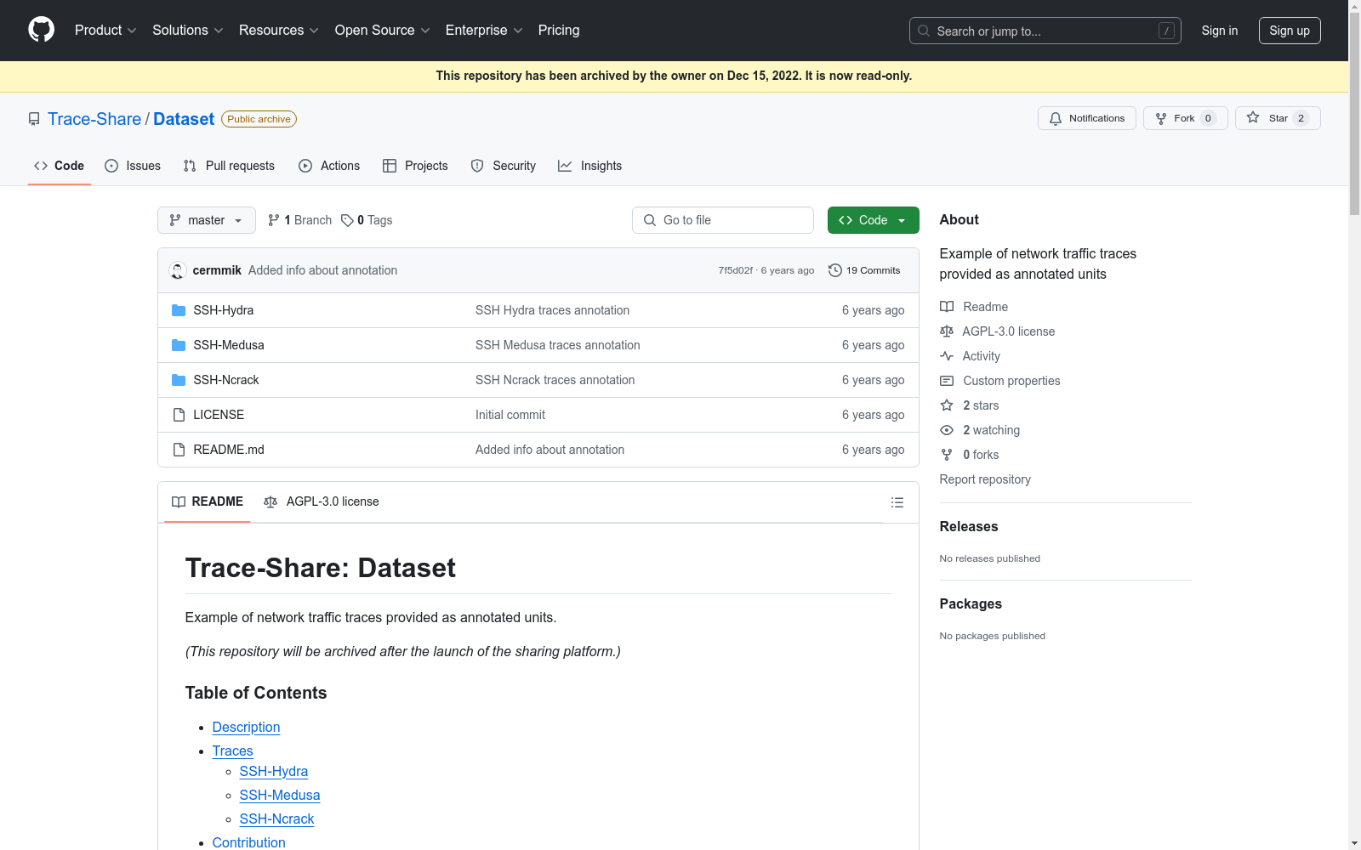The height and width of the screenshot is (850, 1361).
Task: Switch to the Pull requests tab
Action: (229, 166)
